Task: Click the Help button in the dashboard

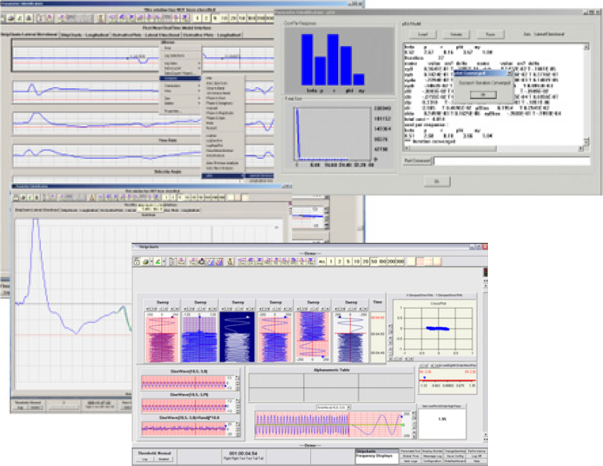Action: coord(477,461)
